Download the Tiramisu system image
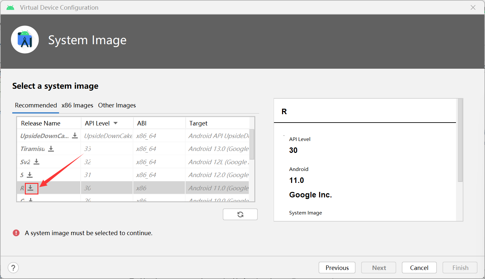Viewport: 485px width, 279px height. [51, 149]
